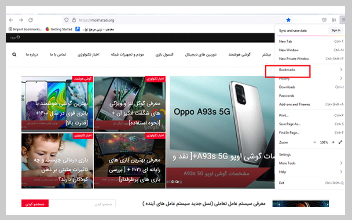Open the تماس با ما nav link
The image size is (352, 220).
(x=58, y=54)
